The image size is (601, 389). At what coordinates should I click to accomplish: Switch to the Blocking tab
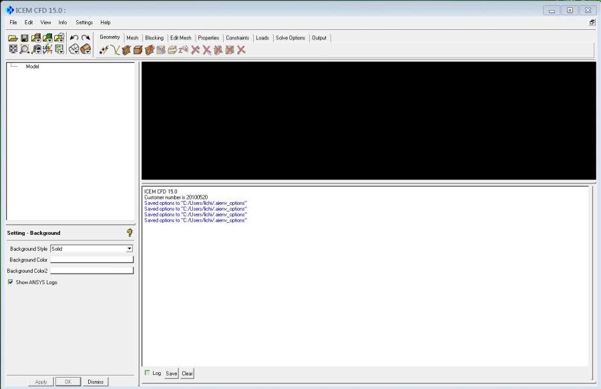(x=154, y=38)
